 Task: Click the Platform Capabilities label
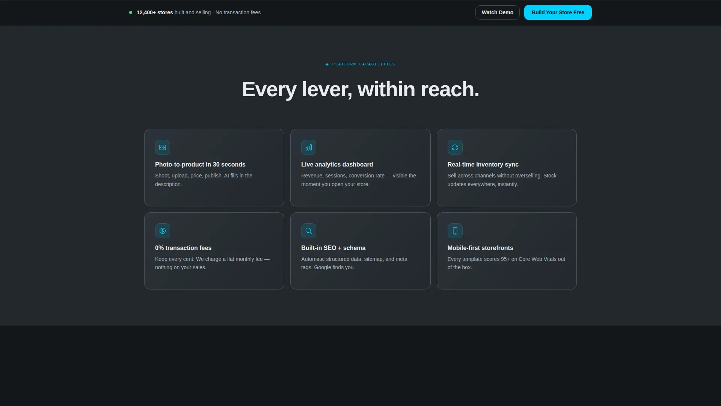(364, 64)
